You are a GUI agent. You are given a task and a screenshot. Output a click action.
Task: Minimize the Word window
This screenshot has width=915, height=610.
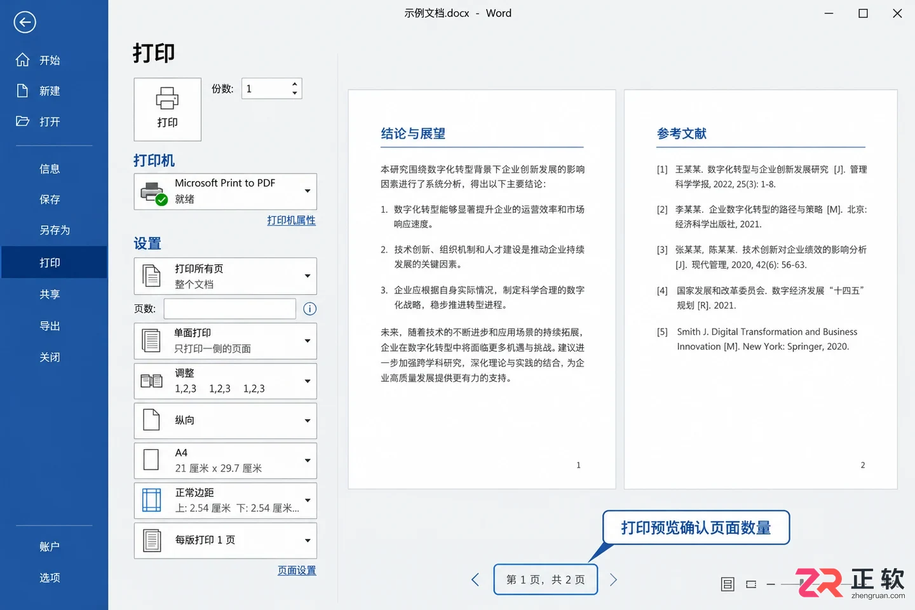(829, 13)
